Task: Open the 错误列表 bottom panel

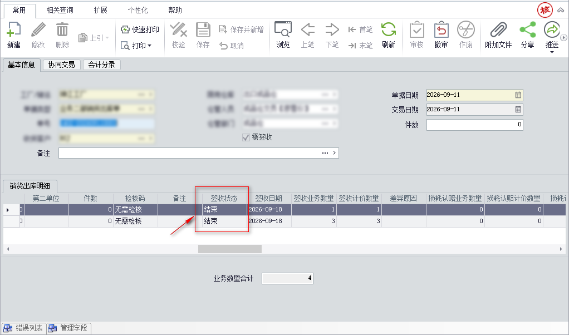Action: tap(24, 328)
